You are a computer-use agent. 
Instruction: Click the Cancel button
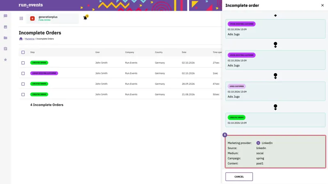pyautogui.click(x=239, y=177)
